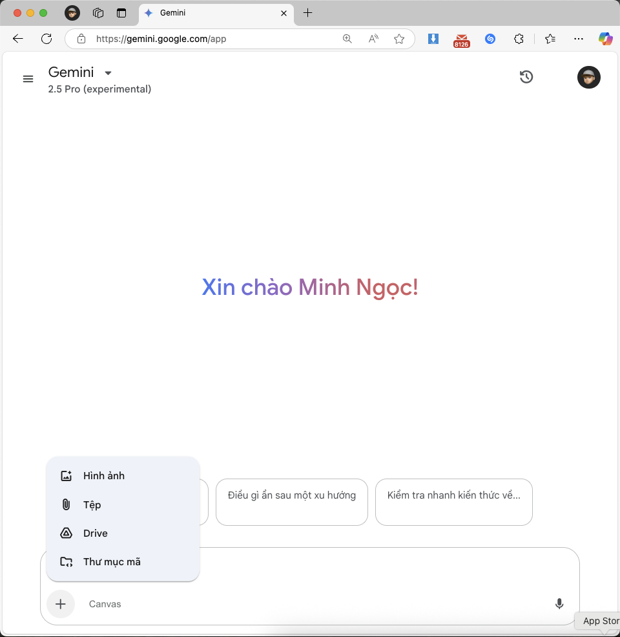This screenshot has width=620, height=637.
Task: Open the blue download extension icon
Action: pos(433,39)
